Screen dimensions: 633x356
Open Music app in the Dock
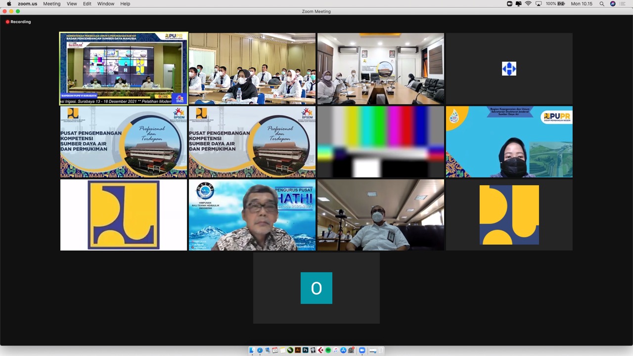[x=336, y=350]
